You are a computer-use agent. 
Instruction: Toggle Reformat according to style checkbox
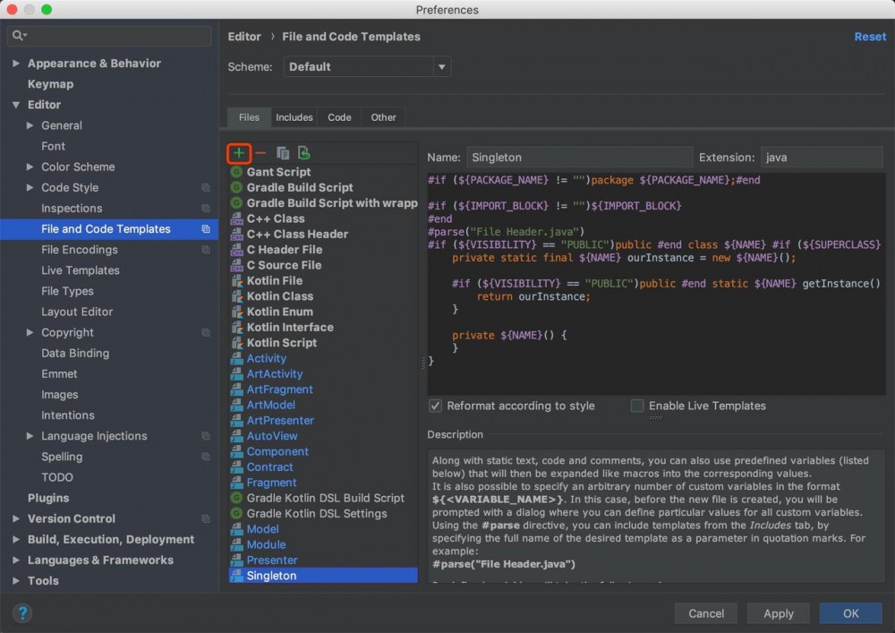coord(436,406)
